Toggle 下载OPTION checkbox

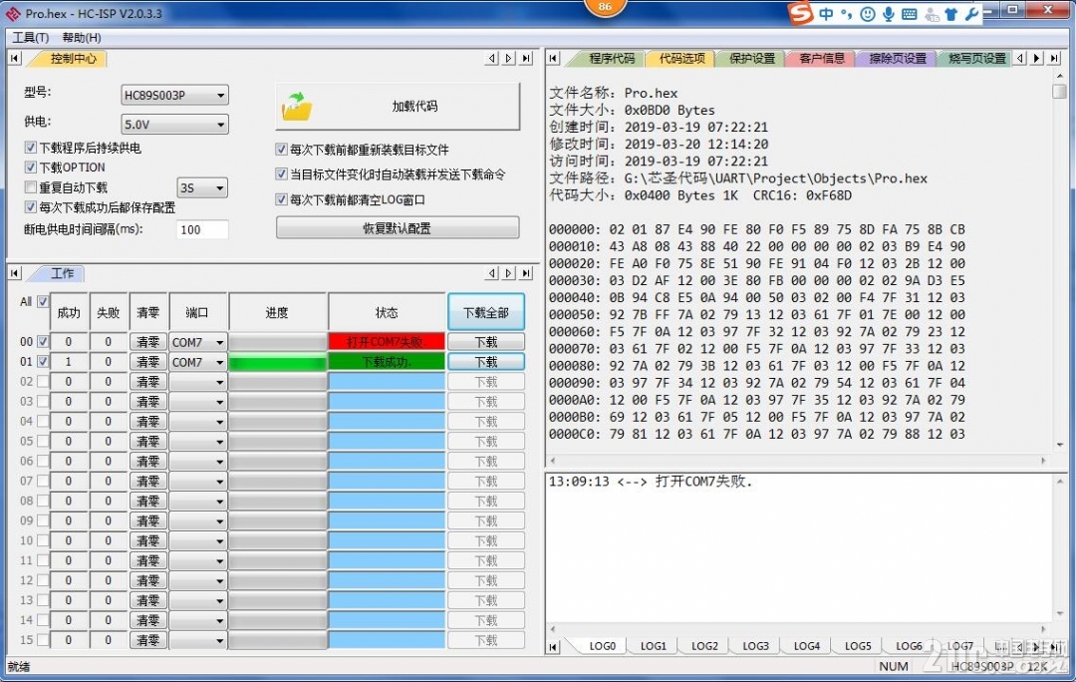pos(30,167)
